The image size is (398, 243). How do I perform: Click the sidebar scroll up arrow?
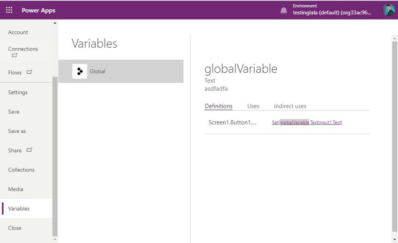[55, 23]
